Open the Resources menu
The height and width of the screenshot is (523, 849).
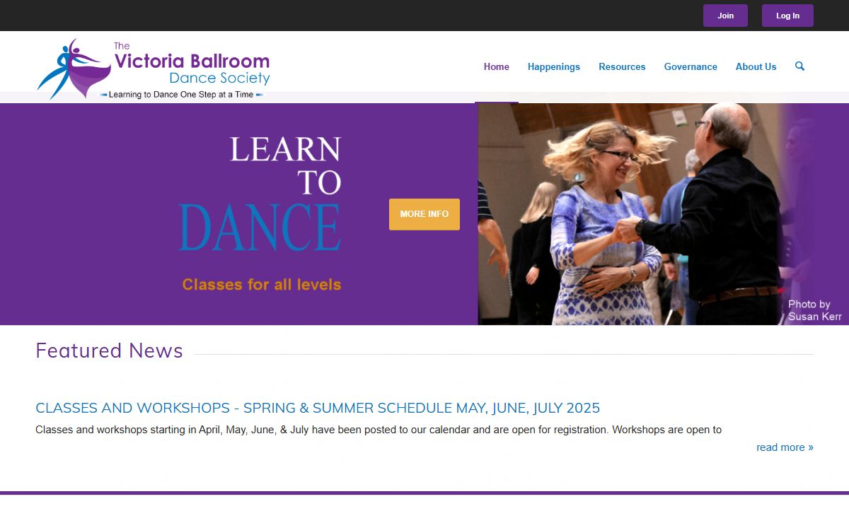622,66
